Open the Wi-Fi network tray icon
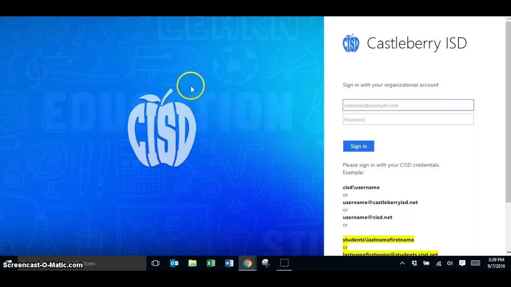The image size is (511, 287). tap(438, 263)
